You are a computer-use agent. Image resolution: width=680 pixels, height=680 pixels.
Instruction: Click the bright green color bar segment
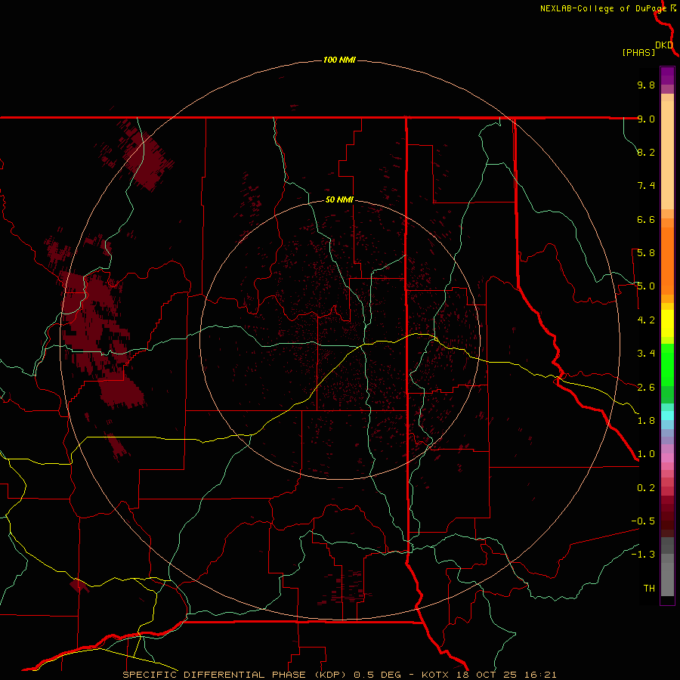coord(667,364)
